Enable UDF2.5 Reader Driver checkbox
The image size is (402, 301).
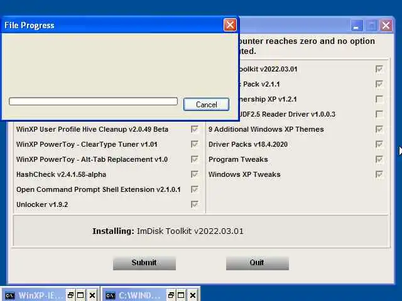point(379,114)
